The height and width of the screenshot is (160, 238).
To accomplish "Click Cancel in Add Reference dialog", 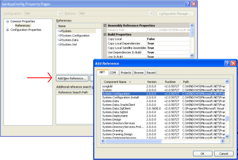I will [223, 154].
